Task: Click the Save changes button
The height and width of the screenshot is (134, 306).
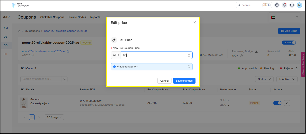Action: pos(184,81)
